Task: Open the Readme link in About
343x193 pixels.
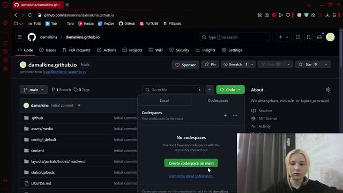Action: [262, 111]
